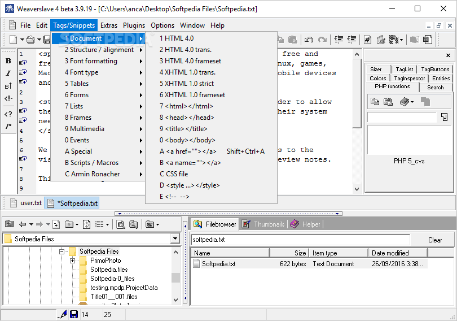The image size is (457, 321).
Task: Click the PHP functions search input field
Action: (x=402, y=117)
